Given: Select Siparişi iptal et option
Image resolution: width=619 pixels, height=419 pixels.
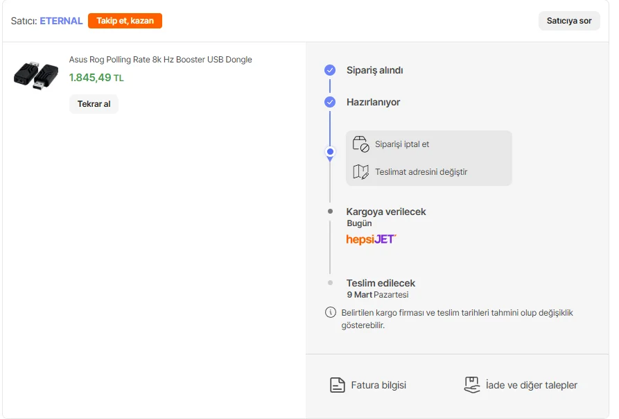Looking at the screenshot, I should (402, 144).
